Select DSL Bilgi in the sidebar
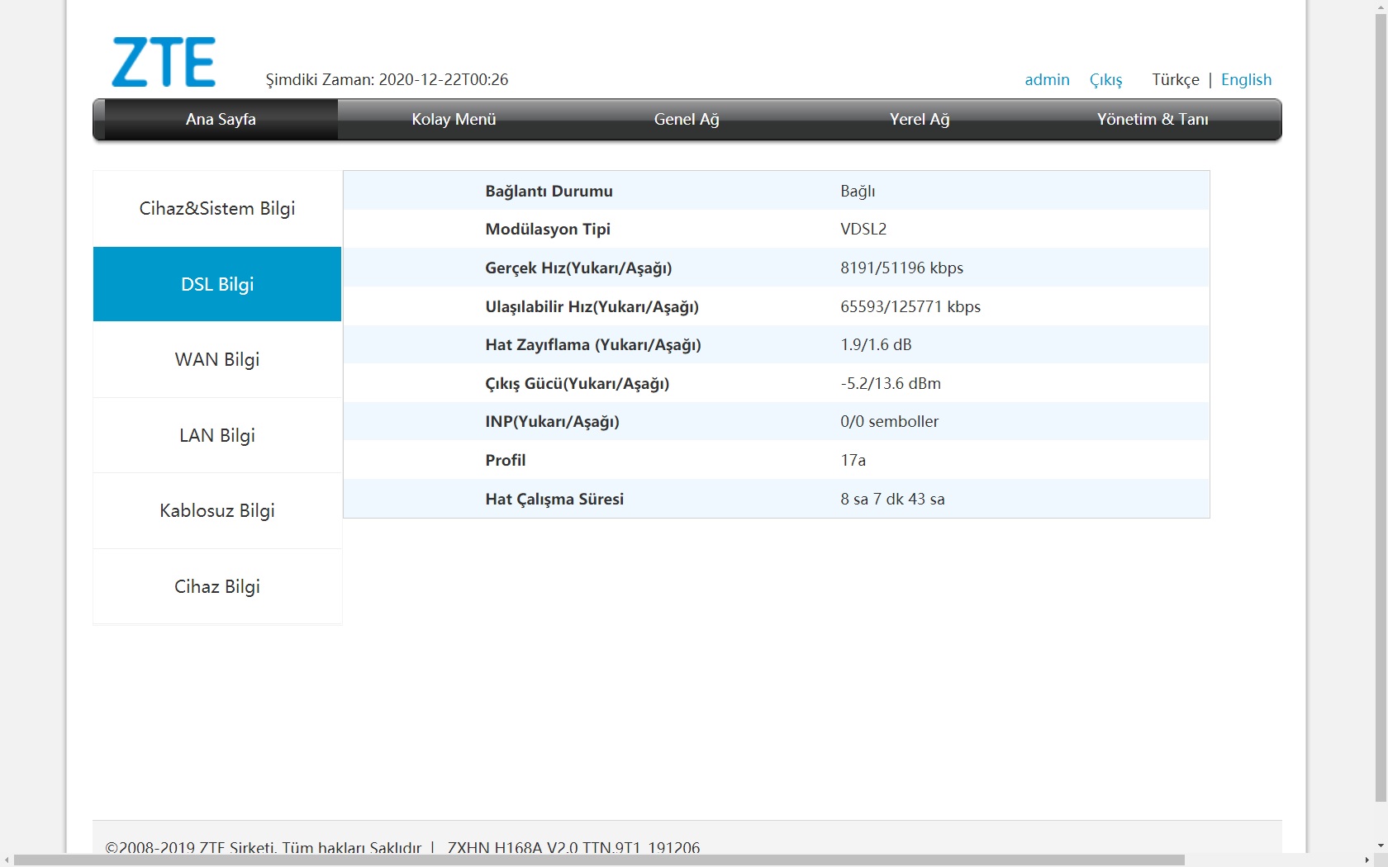 [x=217, y=284]
